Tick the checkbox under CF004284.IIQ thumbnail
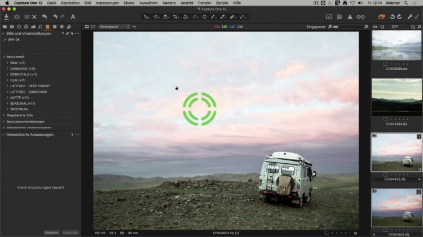The width and height of the screenshot is (423, 237). 385,119
